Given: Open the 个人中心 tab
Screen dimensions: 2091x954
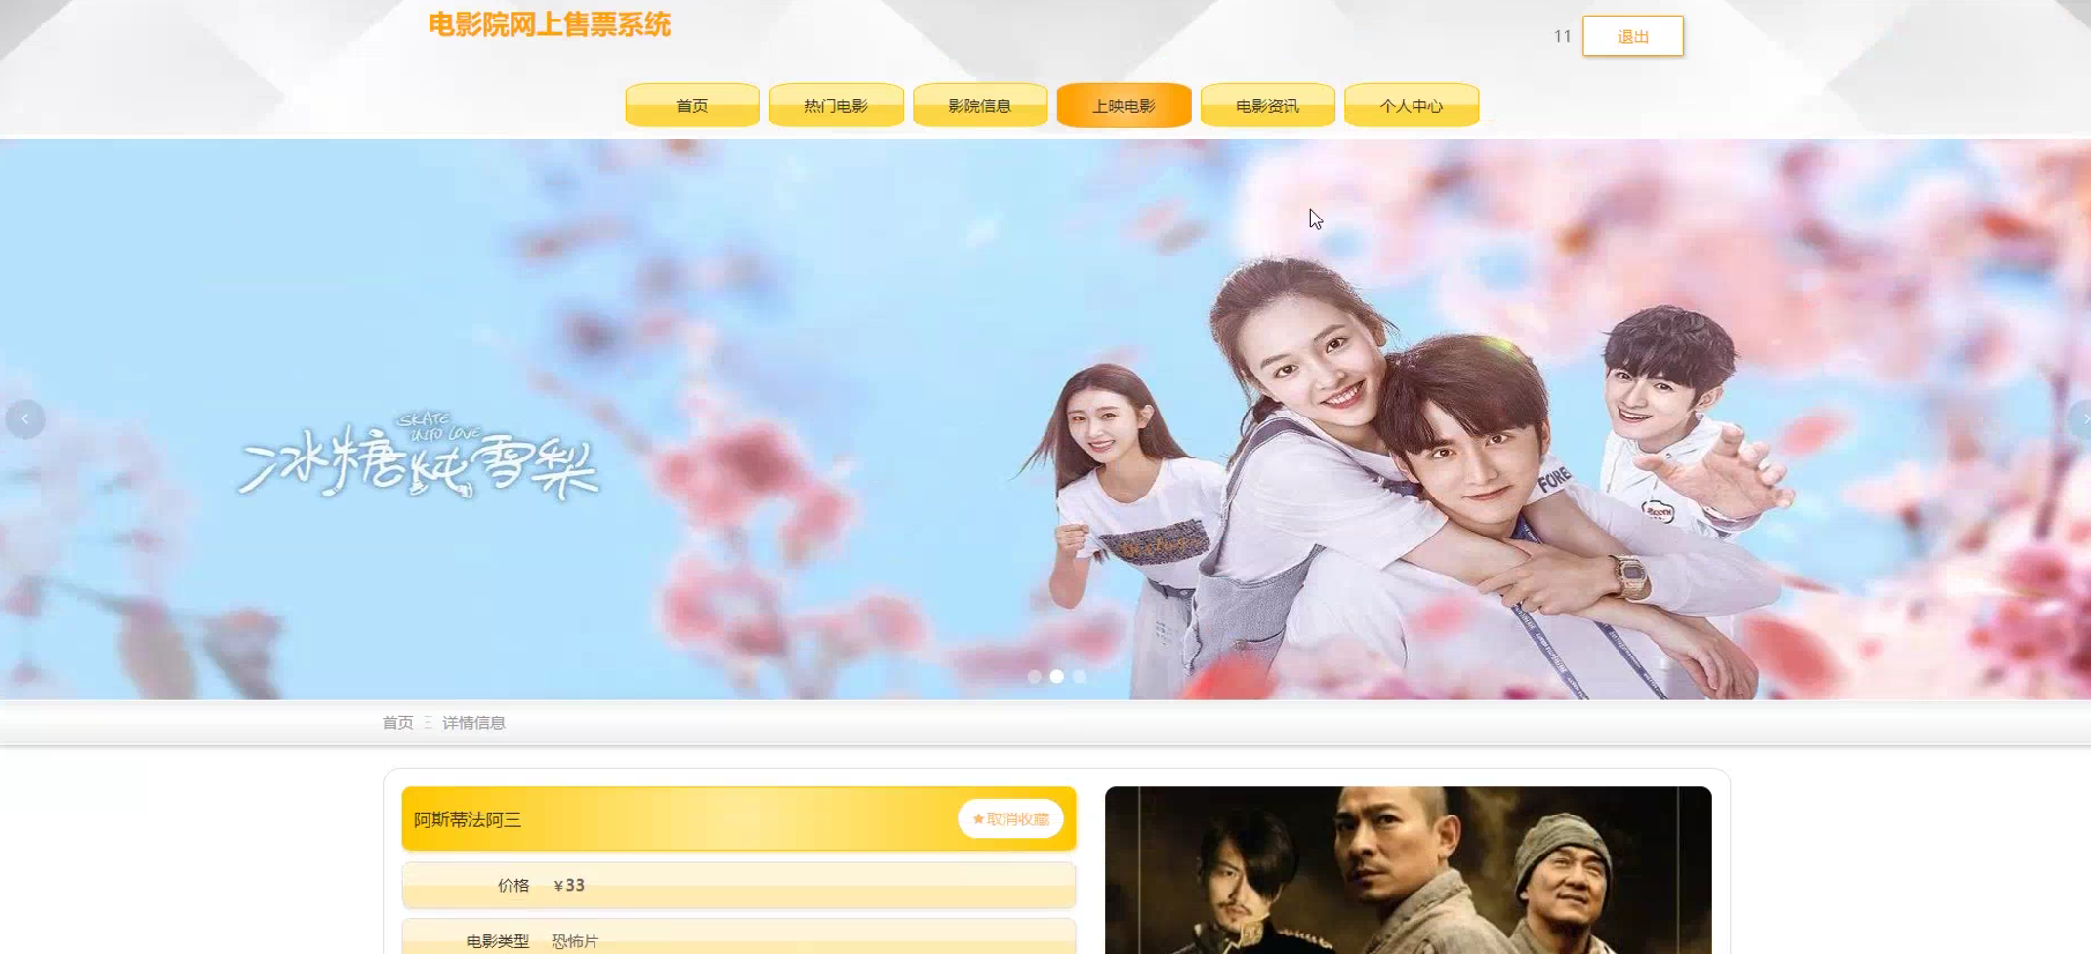Looking at the screenshot, I should 1412,105.
